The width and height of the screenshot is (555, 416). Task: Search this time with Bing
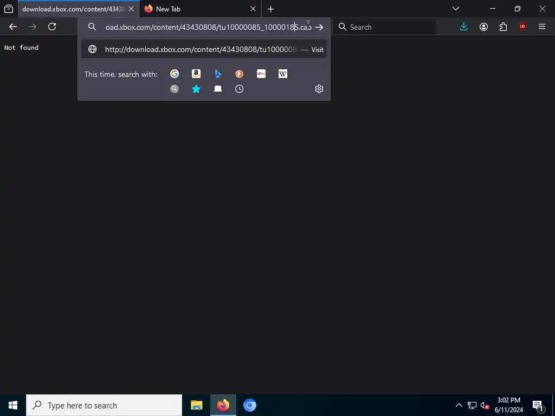[x=218, y=74]
